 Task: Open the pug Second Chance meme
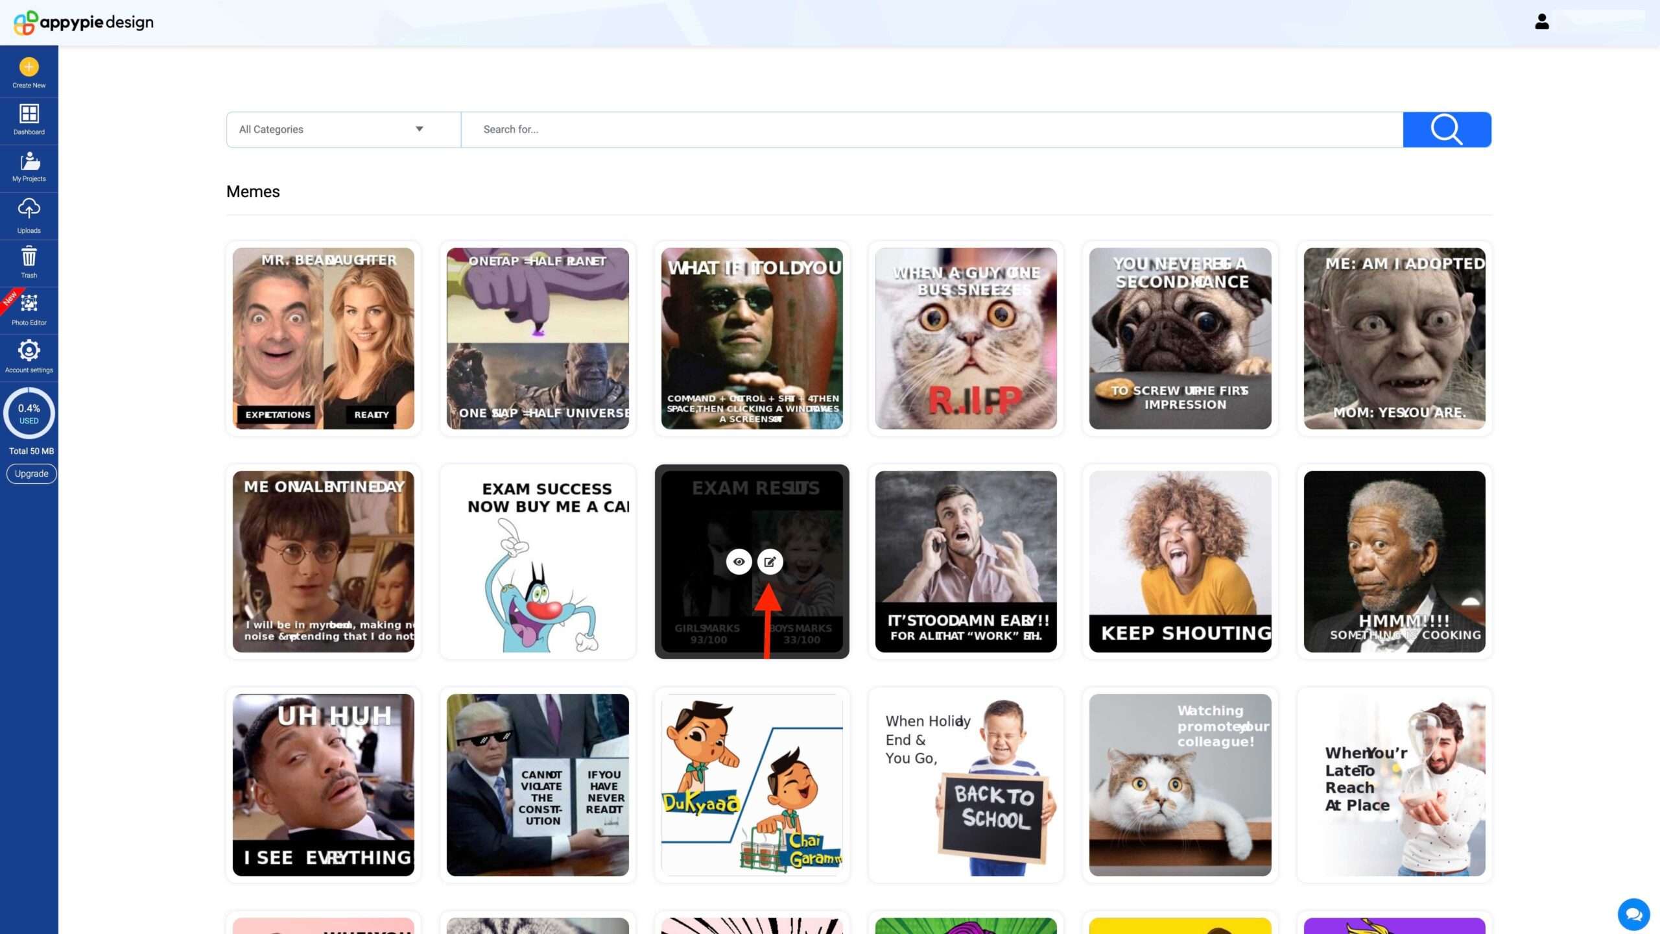click(1180, 339)
